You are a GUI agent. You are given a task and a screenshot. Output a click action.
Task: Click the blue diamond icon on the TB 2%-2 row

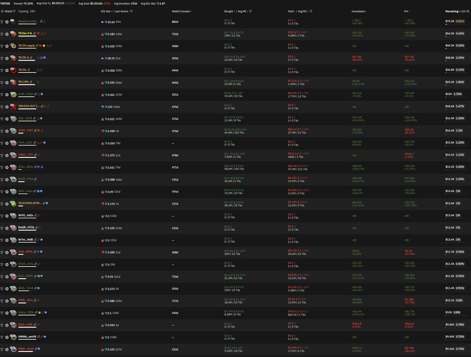coord(44,58)
